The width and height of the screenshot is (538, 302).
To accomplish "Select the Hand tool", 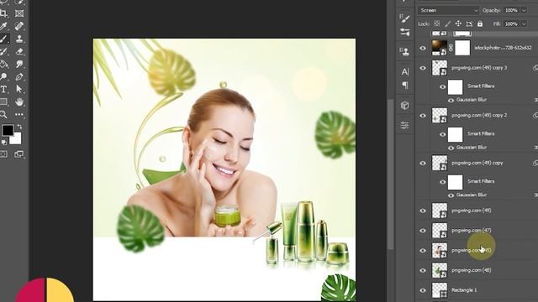I will (19, 102).
